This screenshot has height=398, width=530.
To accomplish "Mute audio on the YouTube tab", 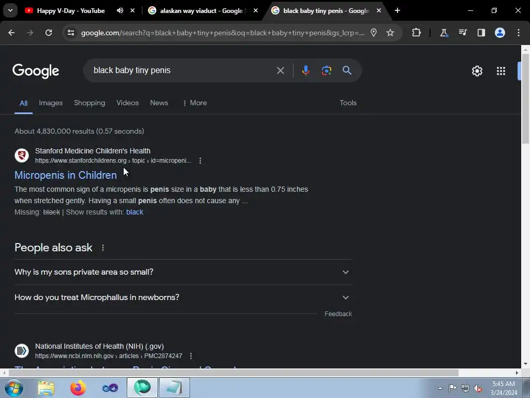I will point(120,10).
